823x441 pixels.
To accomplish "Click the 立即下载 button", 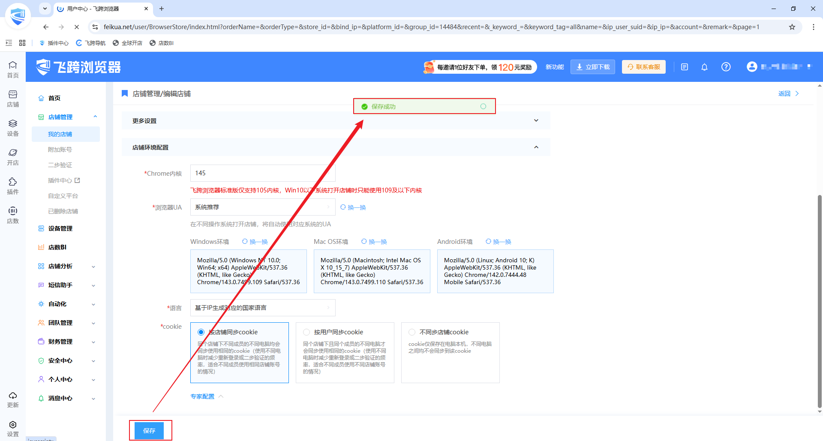I will (x=593, y=67).
